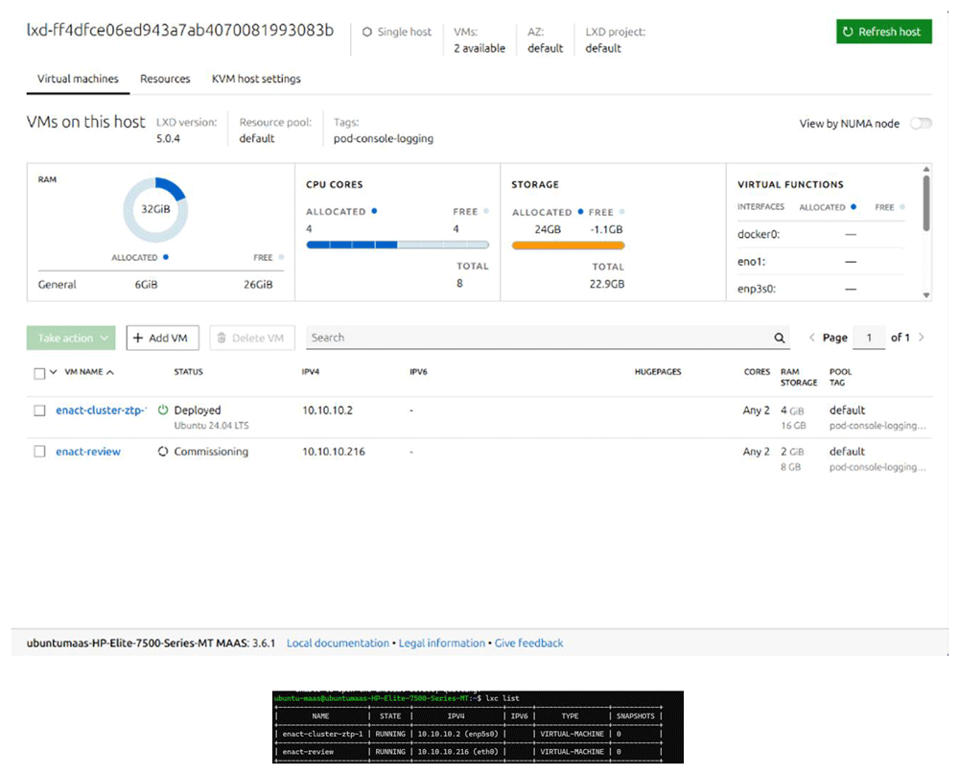Click the RAM 32GiB donut chart
Screen dimensions: 959x774
[155, 210]
